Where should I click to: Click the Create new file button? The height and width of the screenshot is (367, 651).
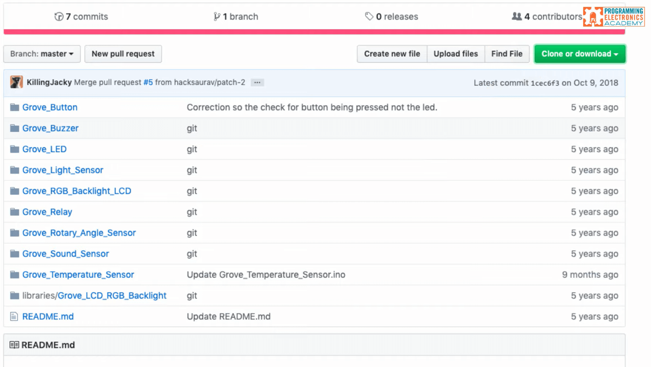click(x=392, y=53)
